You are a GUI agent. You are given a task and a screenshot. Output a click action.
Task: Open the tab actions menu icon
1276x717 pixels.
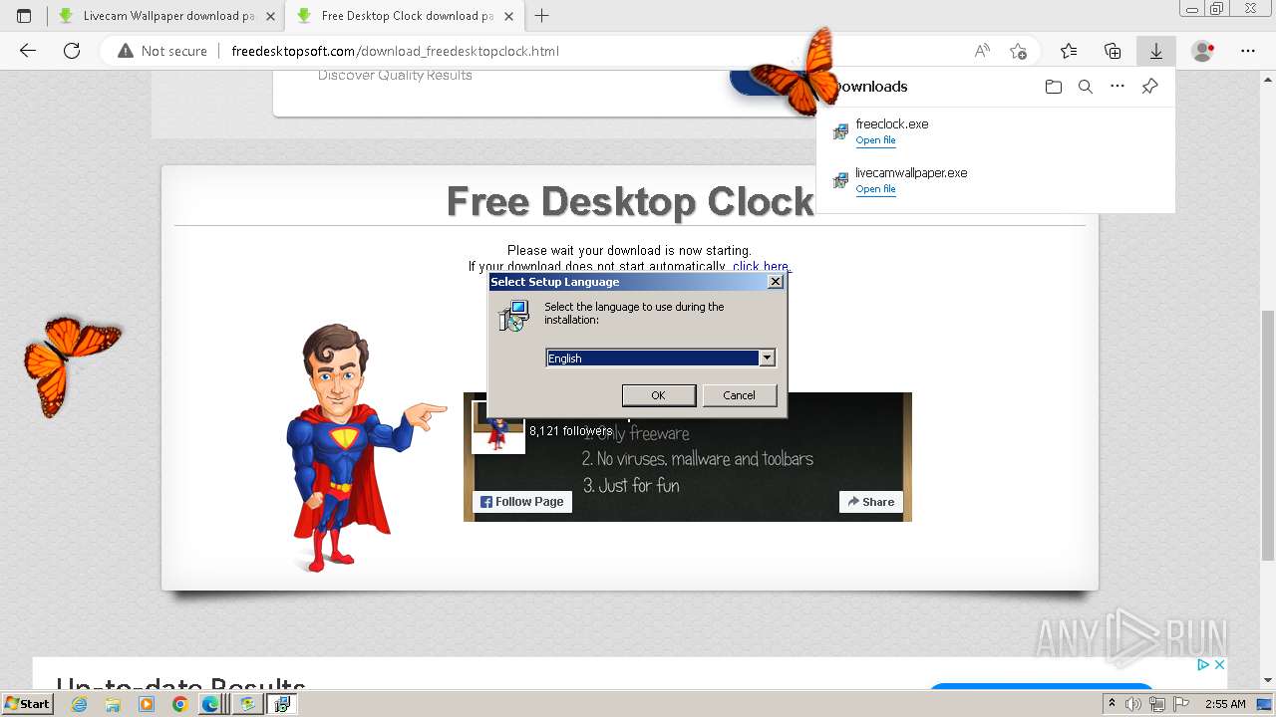coord(24,16)
